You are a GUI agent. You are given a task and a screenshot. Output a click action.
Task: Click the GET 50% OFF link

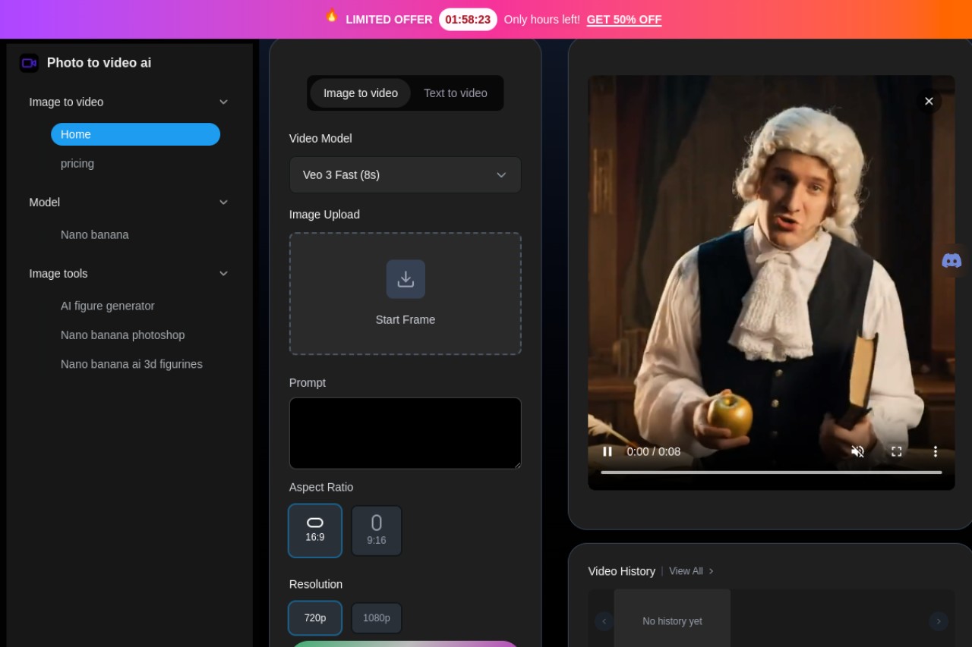[624, 20]
